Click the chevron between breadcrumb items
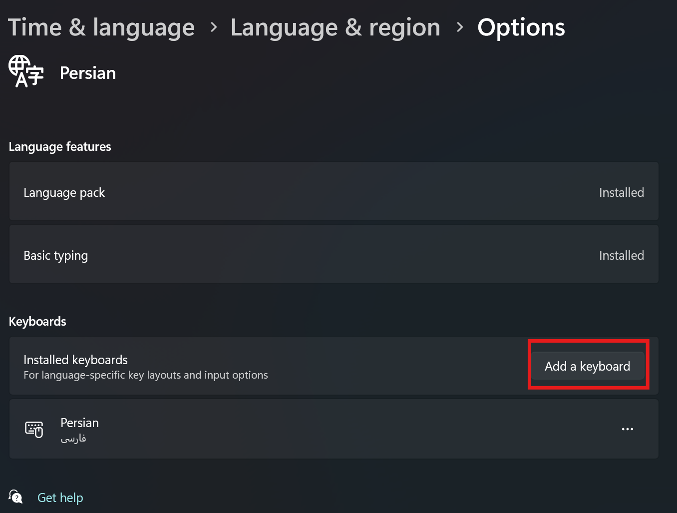677x513 pixels. click(x=213, y=27)
